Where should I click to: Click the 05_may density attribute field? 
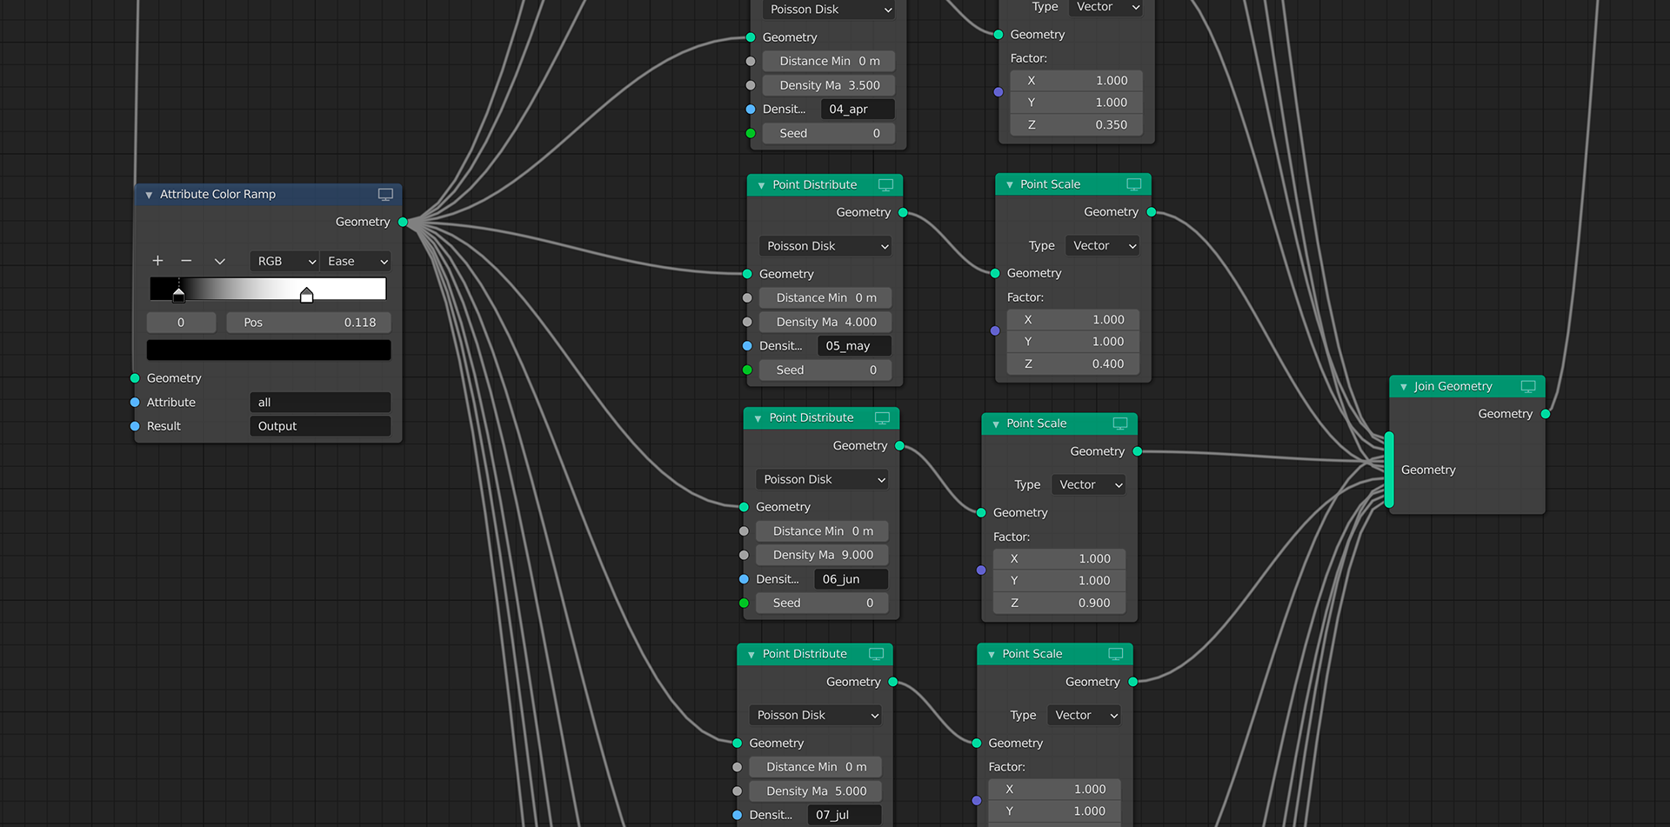click(x=855, y=346)
